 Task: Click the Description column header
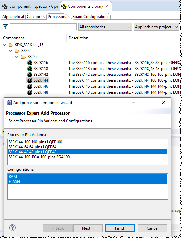79,38
